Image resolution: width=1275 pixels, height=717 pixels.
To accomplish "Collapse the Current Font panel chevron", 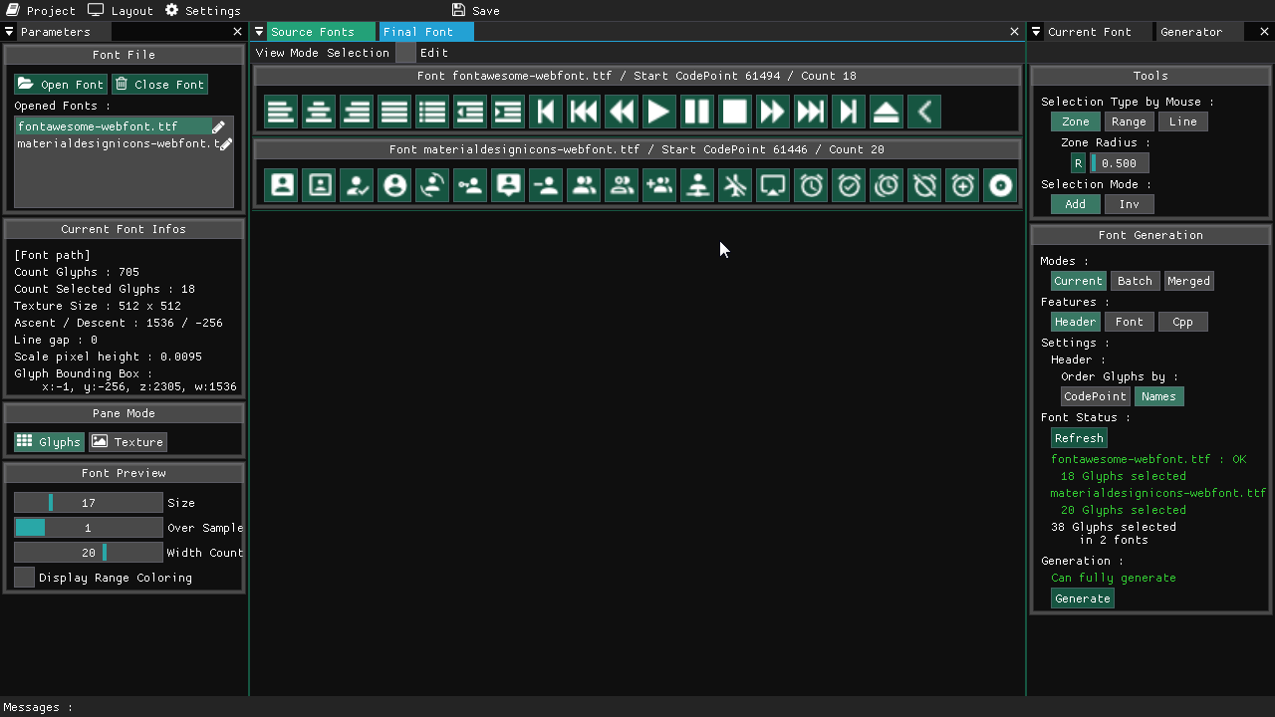I will (1038, 31).
